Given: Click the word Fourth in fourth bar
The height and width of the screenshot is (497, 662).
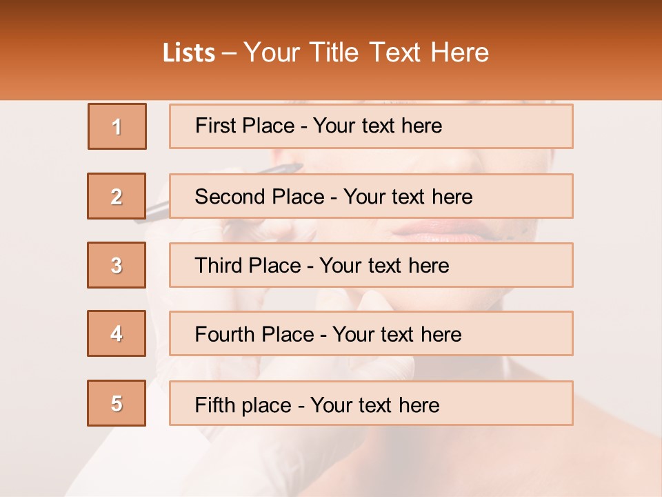Looking at the screenshot, I should (224, 334).
